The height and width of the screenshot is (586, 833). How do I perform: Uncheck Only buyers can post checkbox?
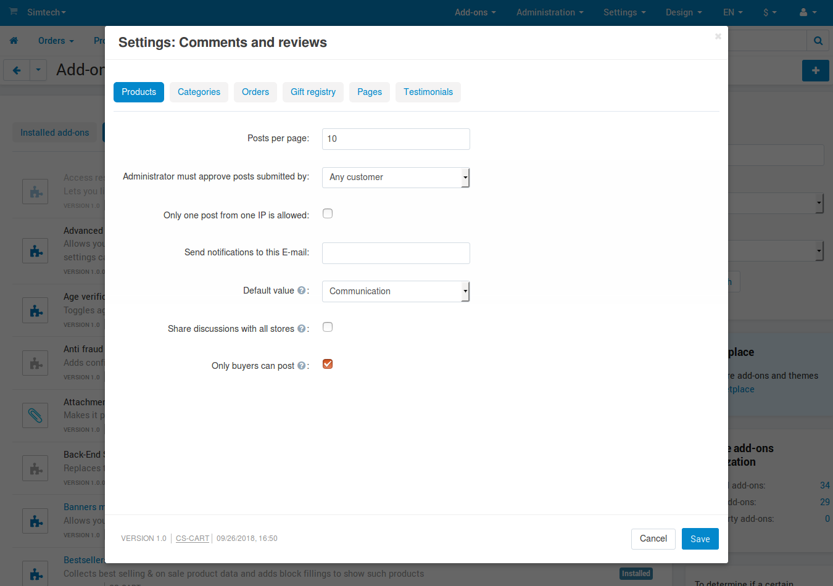(328, 364)
